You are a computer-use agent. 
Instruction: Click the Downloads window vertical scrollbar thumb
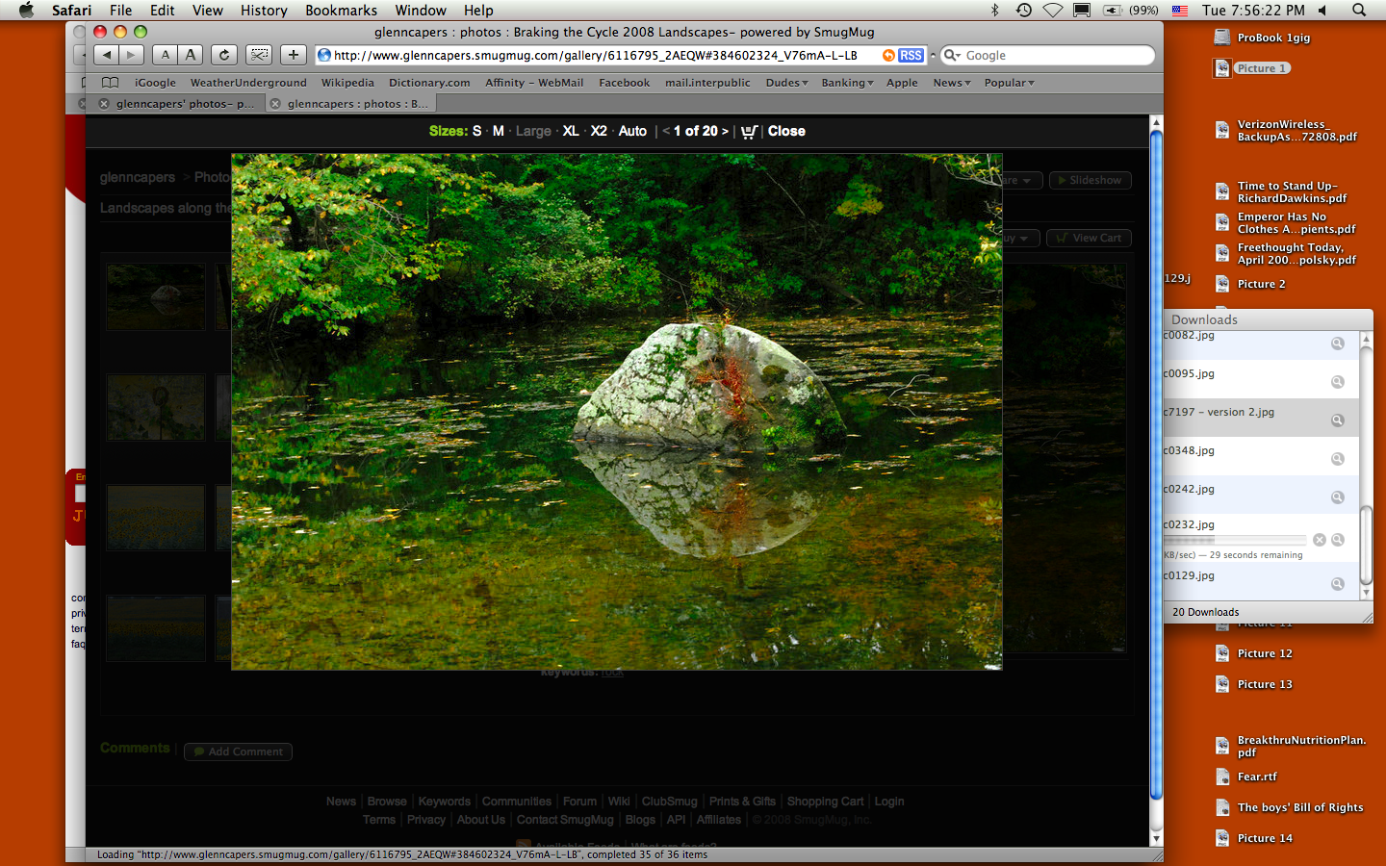tap(1366, 545)
